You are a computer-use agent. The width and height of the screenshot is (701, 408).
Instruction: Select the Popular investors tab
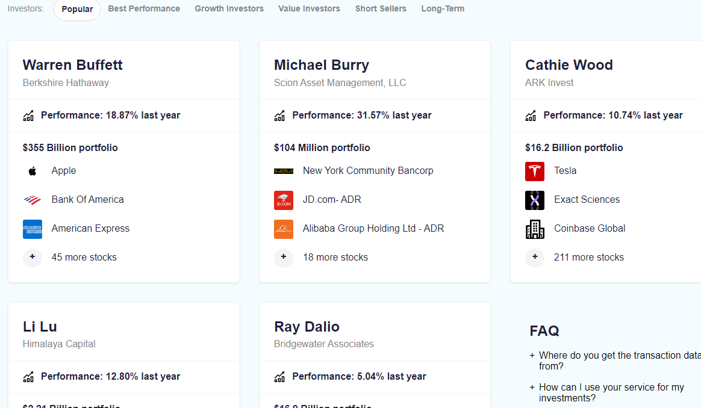(77, 9)
